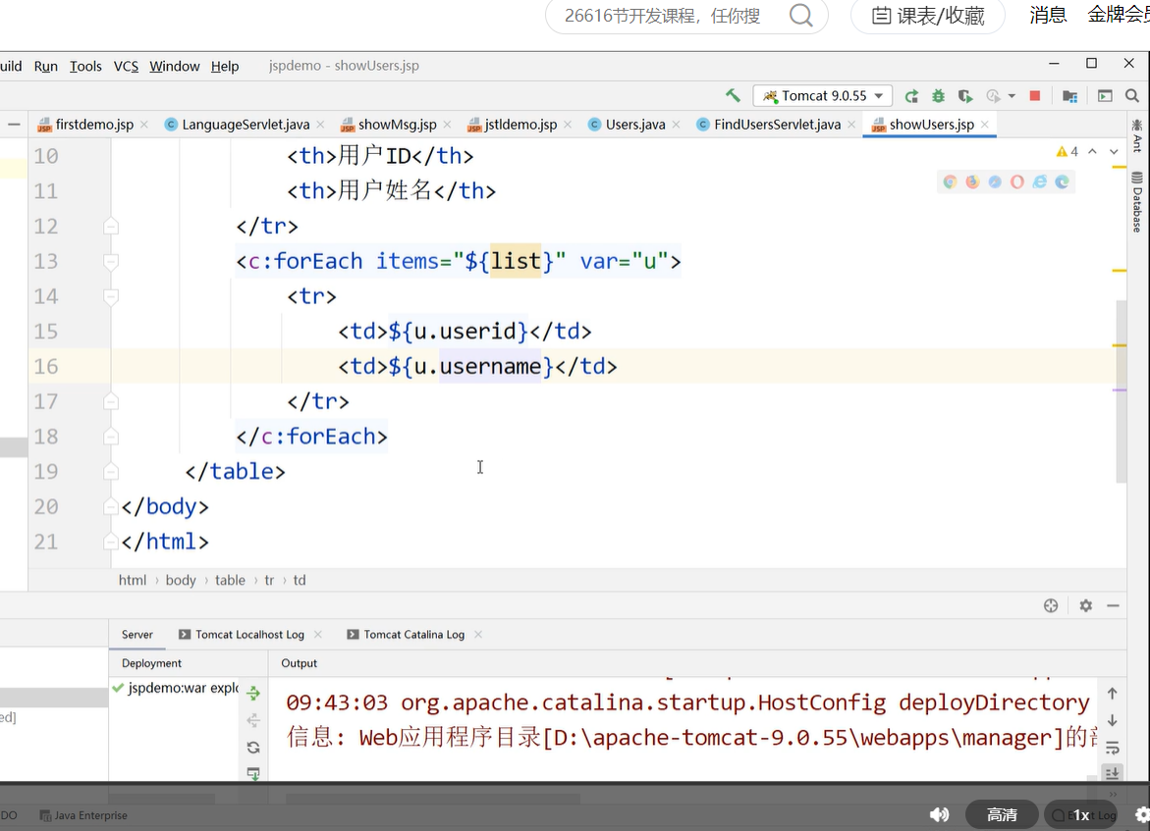
Task: Preview the page in Internet Explorer
Action: [1039, 182]
